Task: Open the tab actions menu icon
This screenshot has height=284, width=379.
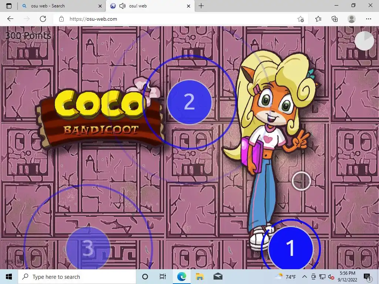Action: 9,6
